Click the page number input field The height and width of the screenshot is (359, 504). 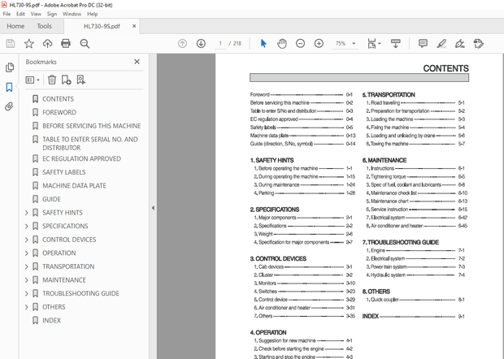(x=220, y=43)
